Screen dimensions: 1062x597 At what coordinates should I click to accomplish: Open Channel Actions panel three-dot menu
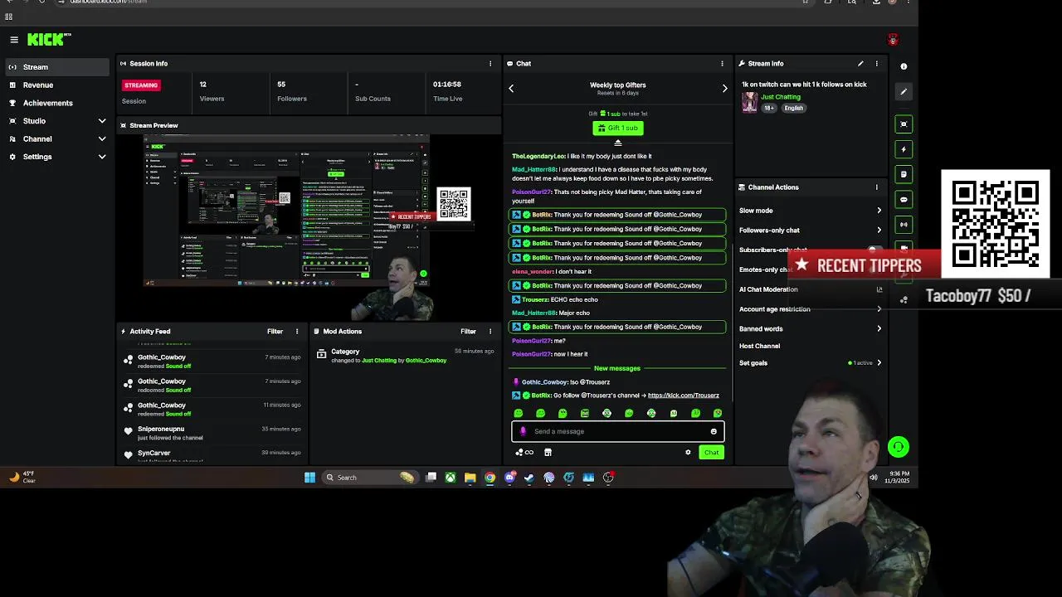tap(876, 187)
